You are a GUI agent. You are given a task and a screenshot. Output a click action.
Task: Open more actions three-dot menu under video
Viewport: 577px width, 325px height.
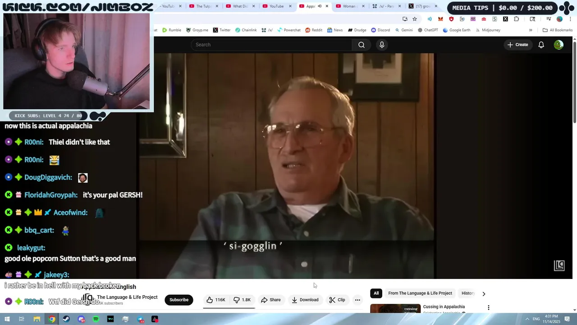pos(357,300)
